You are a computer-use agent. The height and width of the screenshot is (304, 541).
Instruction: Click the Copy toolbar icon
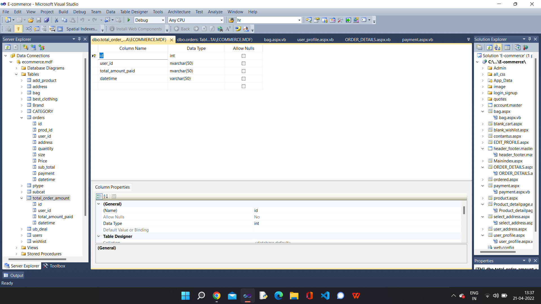click(64, 20)
